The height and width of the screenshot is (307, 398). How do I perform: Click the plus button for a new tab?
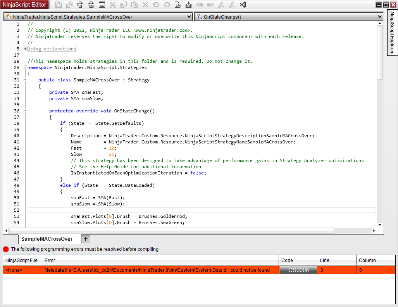coord(85,239)
